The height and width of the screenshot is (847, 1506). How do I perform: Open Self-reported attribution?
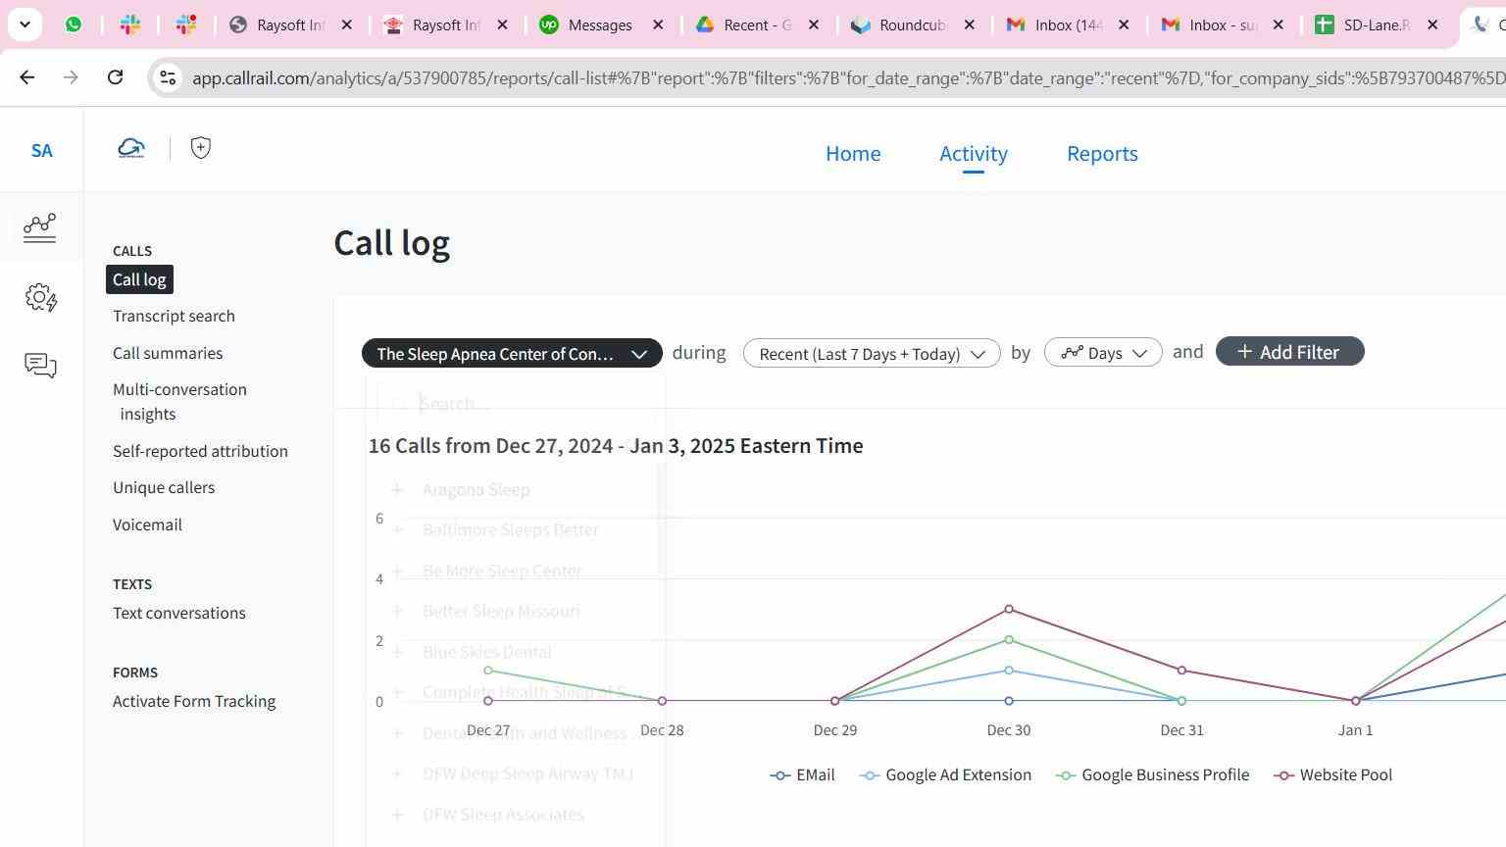tap(200, 451)
